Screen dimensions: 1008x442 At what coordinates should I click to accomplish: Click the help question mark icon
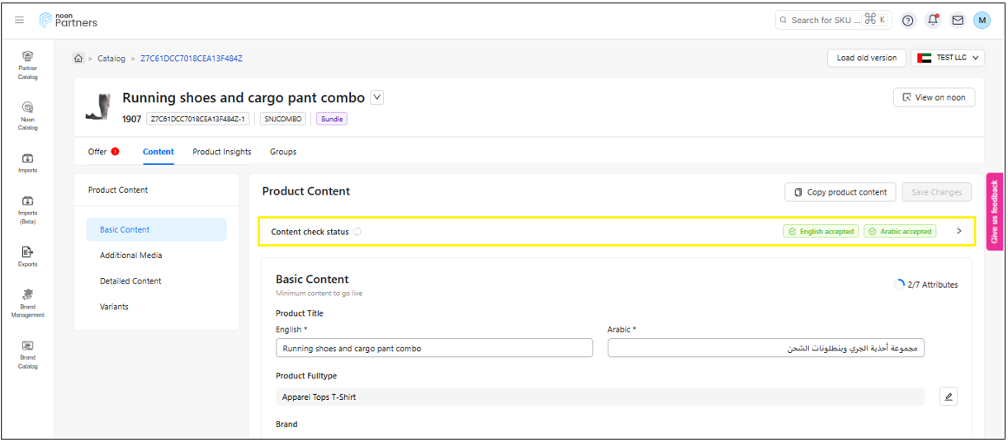click(x=908, y=21)
